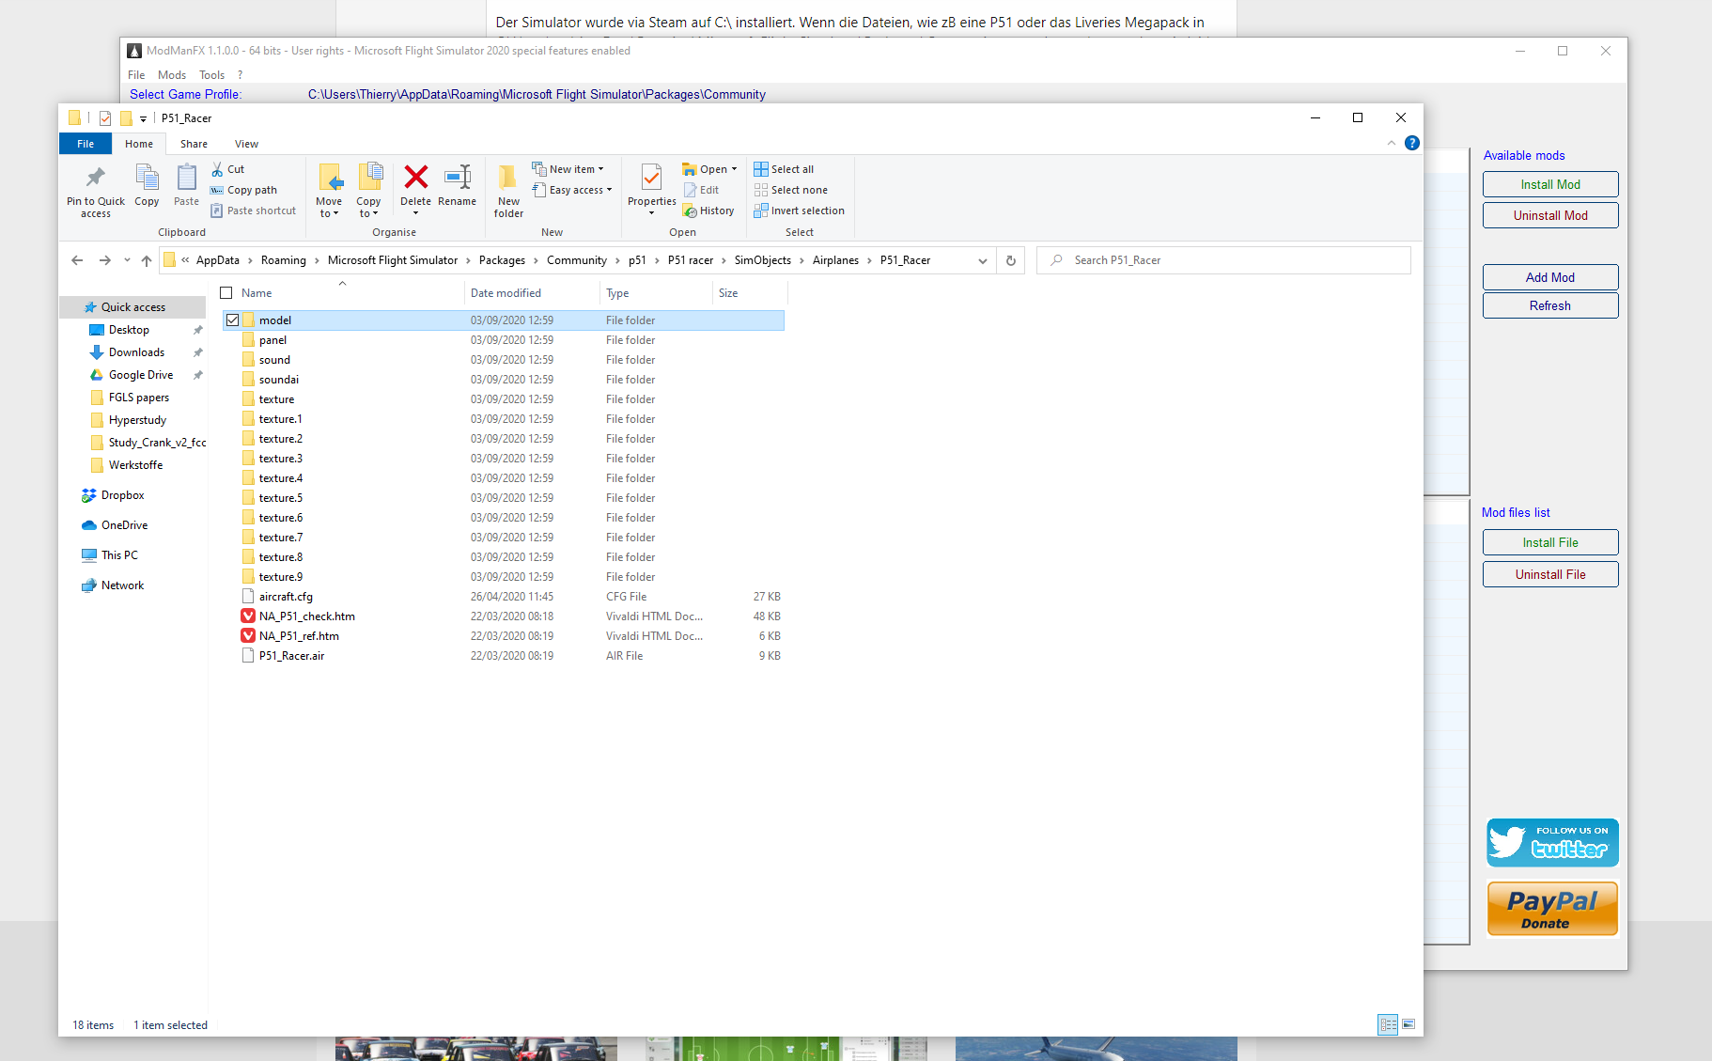Create a New folder
This screenshot has width=1712, height=1061.
tap(508, 191)
